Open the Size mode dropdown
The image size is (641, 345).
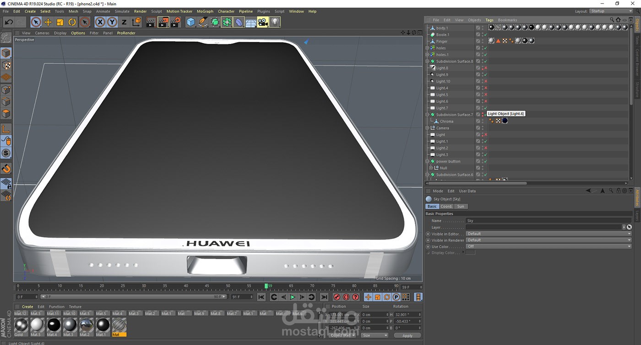pos(375,335)
